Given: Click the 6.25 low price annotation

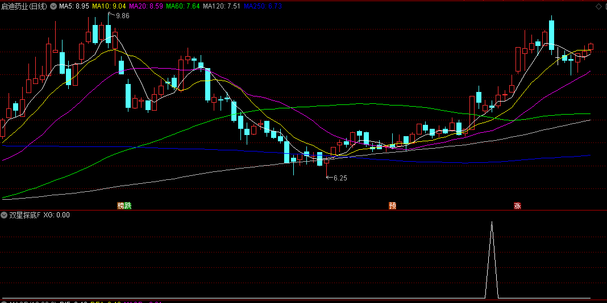Looking at the screenshot, I should point(340,178).
